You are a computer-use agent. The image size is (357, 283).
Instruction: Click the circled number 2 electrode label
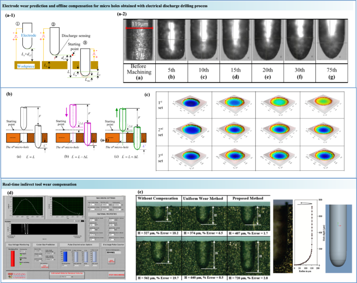[53, 25]
